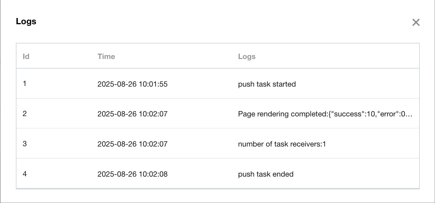Viewport: 435px width, 203px height.
Task: Click the 10:02:07 timestamp of log 2
Action: [132, 114]
